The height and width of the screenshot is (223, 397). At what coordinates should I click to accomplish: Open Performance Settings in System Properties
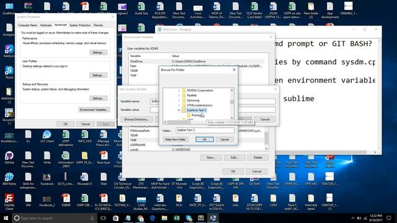coord(98,52)
